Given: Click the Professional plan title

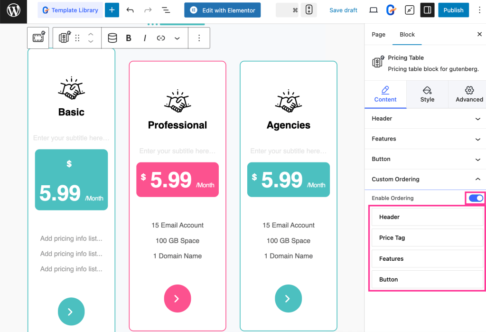Looking at the screenshot, I should (x=178, y=125).
